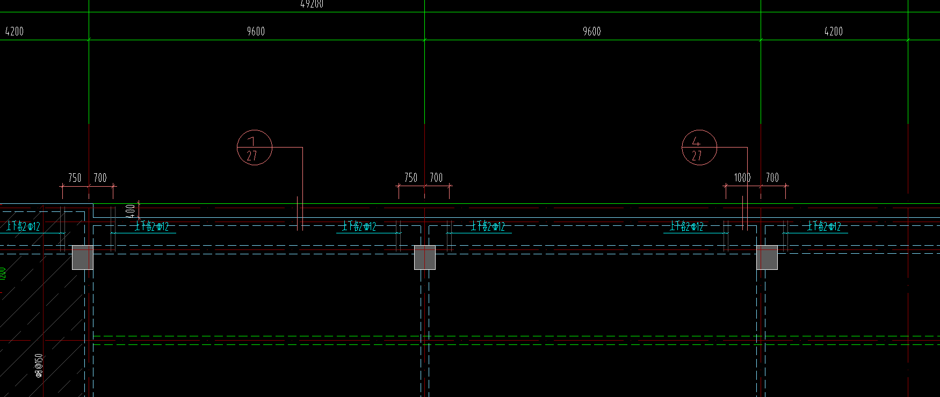
Task: Select the 上下各2Φ12 label right of the 400 dimension
Action: pos(152,226)
